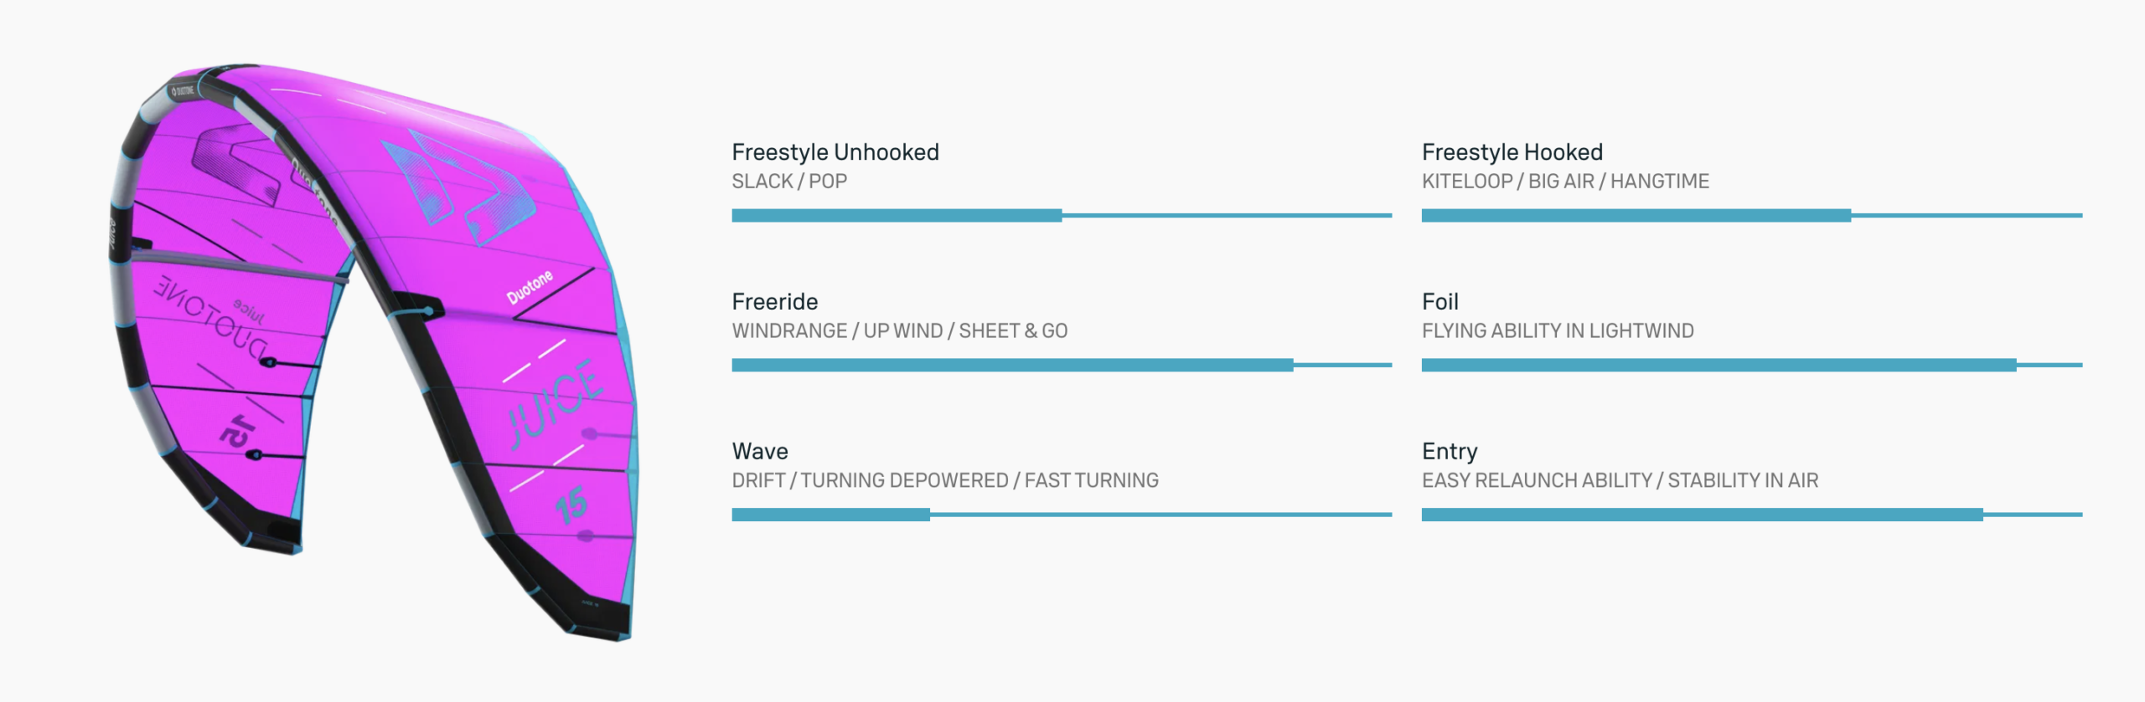
Task: Click the KITELOOP / BIG AIR / HANGTIME text
Action: tap(1564, 182)
